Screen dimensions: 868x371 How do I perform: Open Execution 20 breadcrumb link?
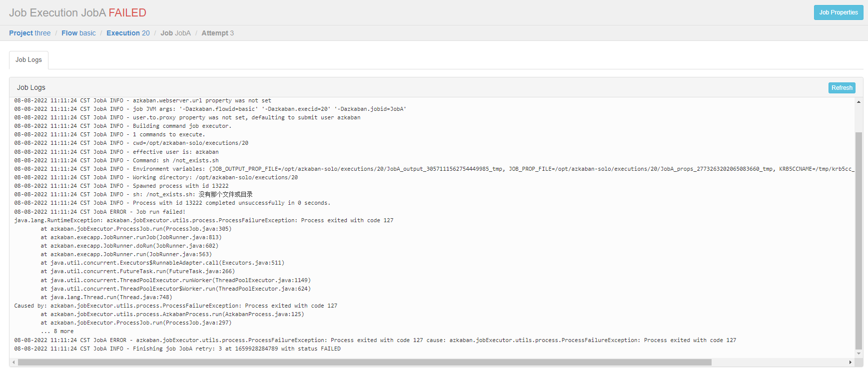click(x=128, y=33)
